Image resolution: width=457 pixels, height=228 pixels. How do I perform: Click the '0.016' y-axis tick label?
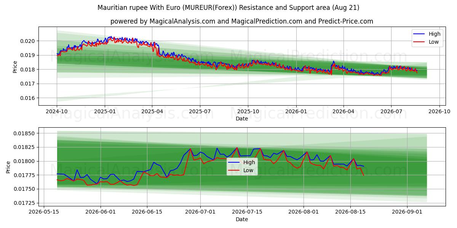click(28, 98)
